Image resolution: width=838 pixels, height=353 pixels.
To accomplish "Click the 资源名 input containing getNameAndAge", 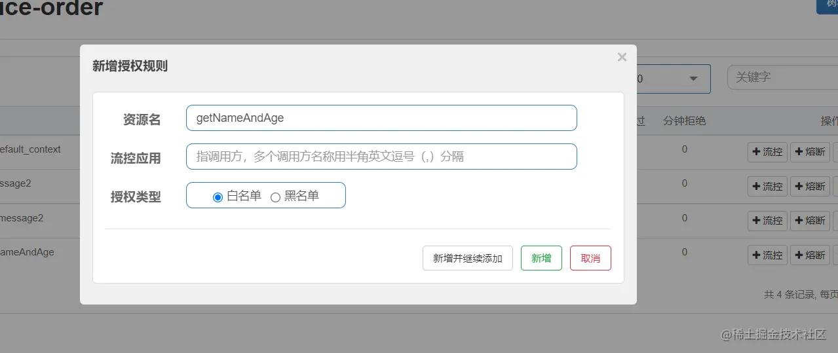I will point(381,118).
